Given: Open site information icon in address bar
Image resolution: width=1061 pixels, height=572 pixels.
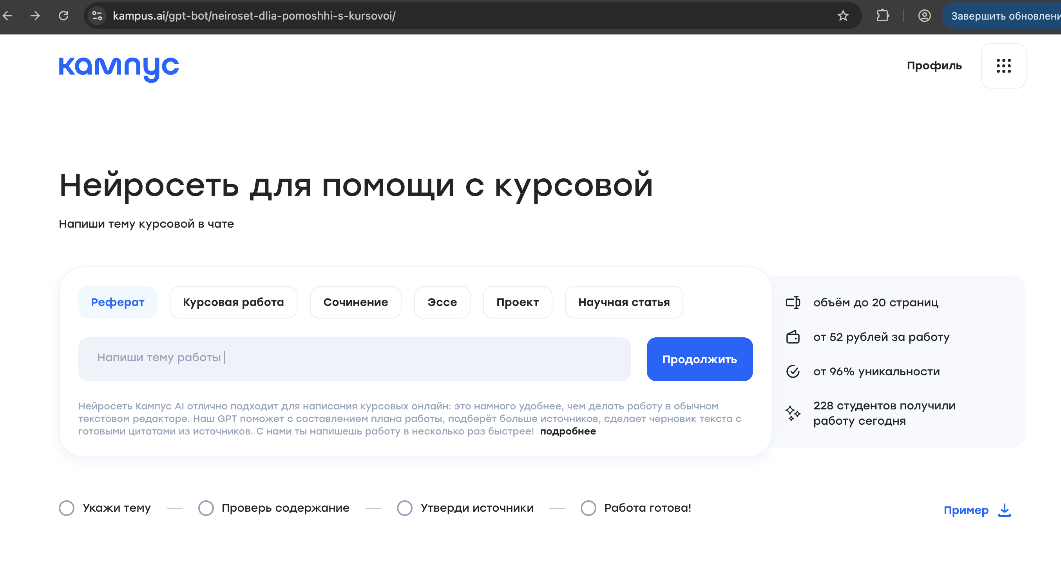Looking at the screenshot, I should click(x=97, y=16).
